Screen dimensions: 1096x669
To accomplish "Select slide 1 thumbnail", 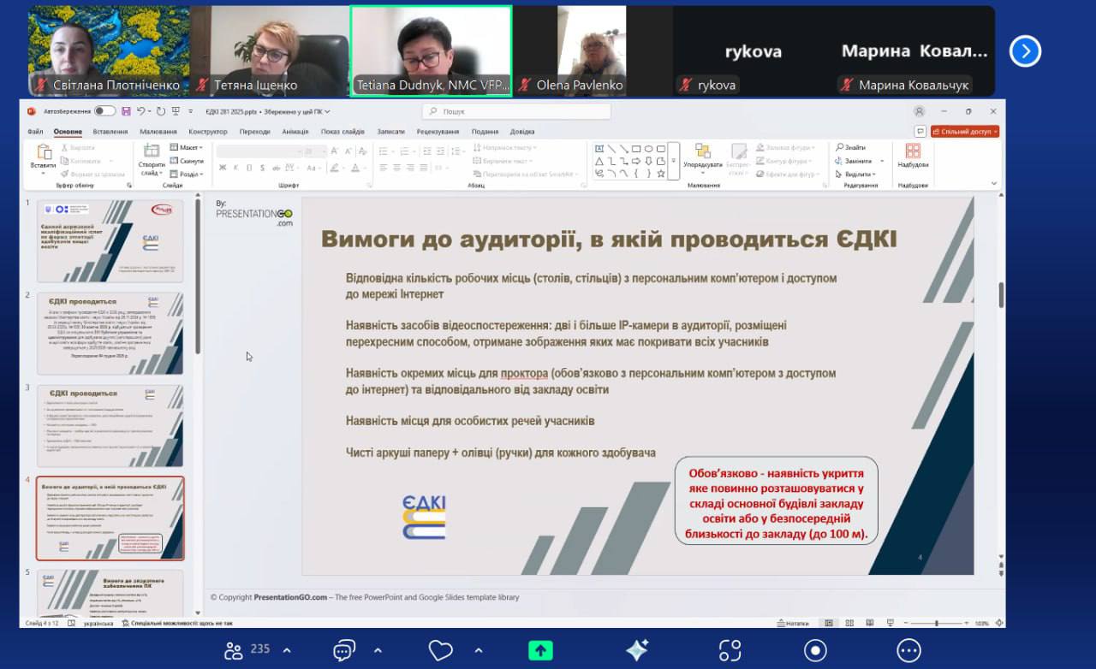I will coord(110,240).
